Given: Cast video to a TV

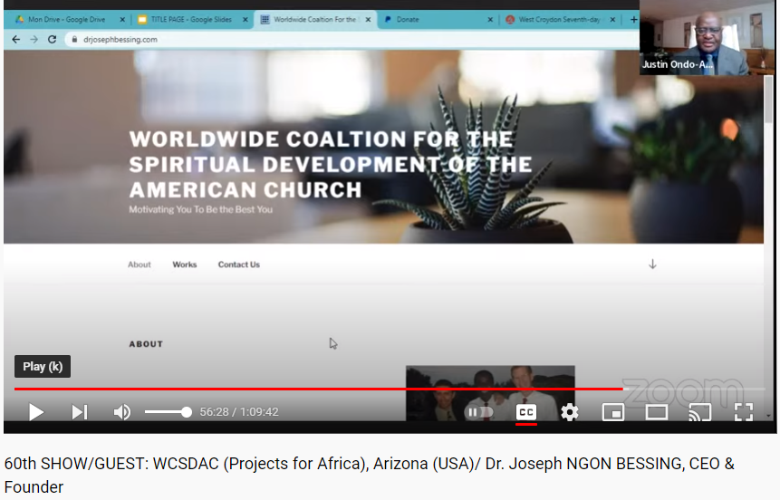Looking at the screenshot, I should [700, 412].
